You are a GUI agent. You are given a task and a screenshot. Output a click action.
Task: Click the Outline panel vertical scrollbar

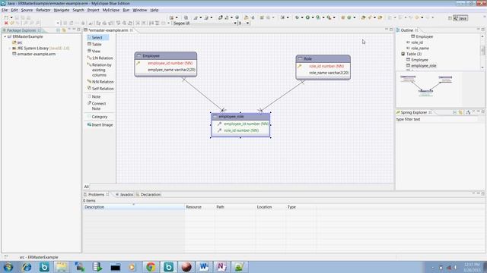(482, 51)
